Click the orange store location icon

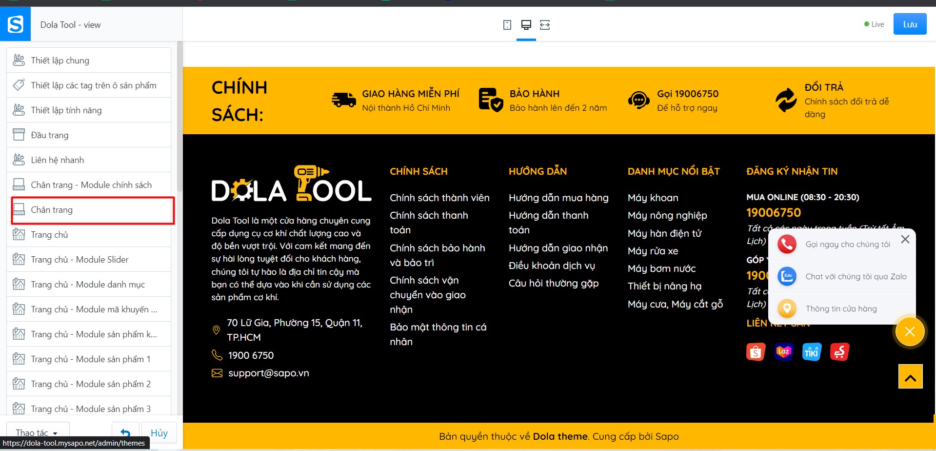point(787,308)
